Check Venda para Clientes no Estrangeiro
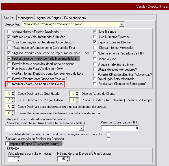The width and height of the screenshot is (169, 166). [x=95, y=84]
